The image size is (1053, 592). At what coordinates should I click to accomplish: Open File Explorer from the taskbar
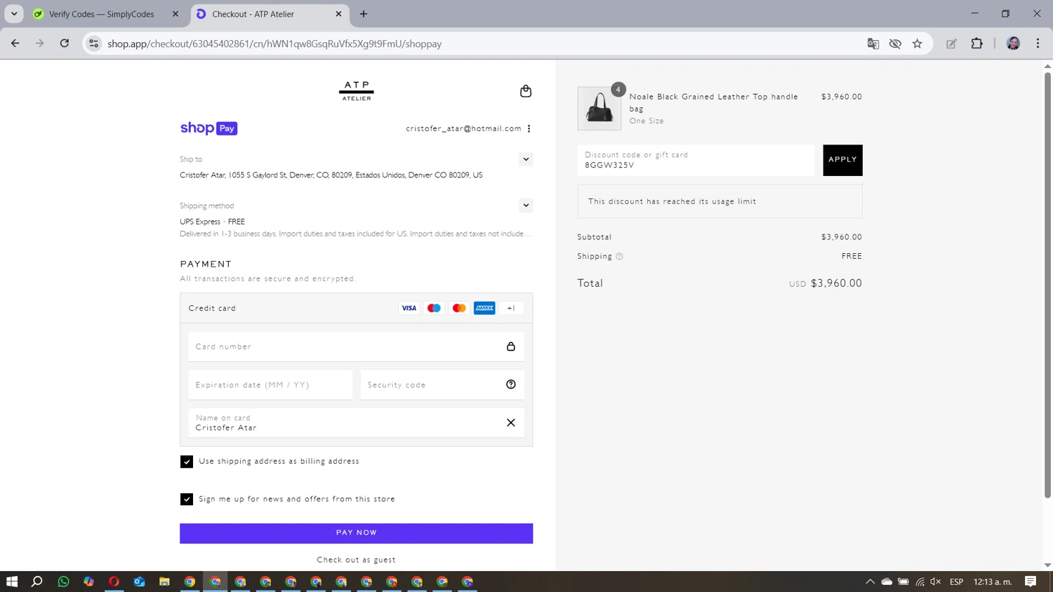[165, 581]
